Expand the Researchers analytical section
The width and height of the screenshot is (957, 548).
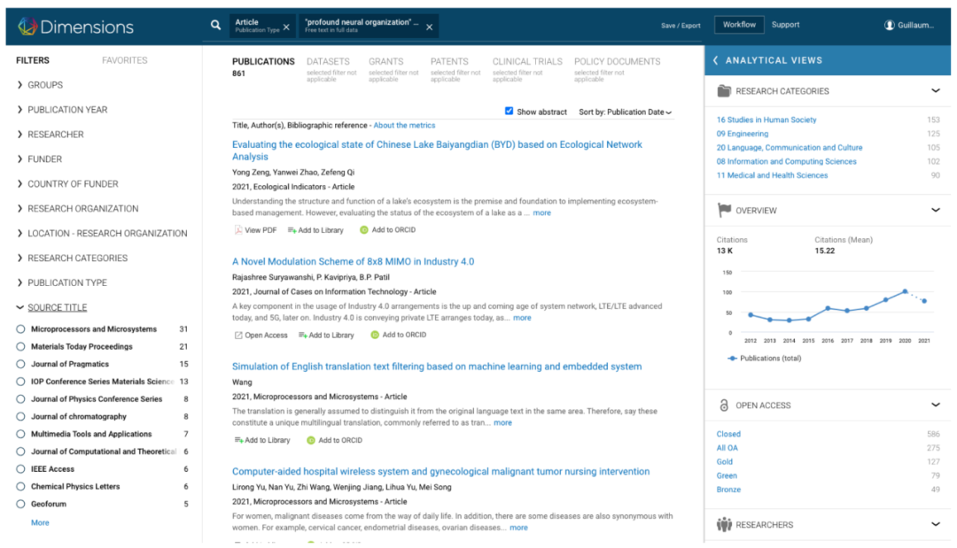[x=935, y=524]
